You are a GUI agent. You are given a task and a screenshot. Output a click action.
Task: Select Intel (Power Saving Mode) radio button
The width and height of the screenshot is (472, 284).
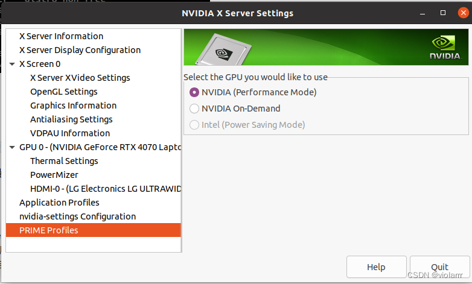(194, 125)
